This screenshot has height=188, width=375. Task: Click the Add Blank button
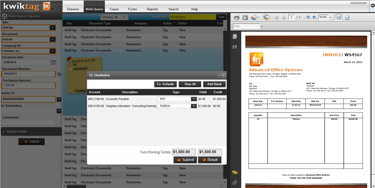[x=214, y=84]
